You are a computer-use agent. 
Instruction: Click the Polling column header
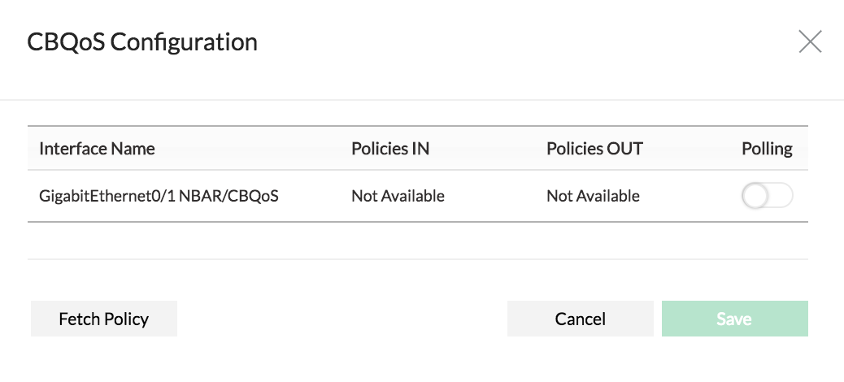coord(767,149)
